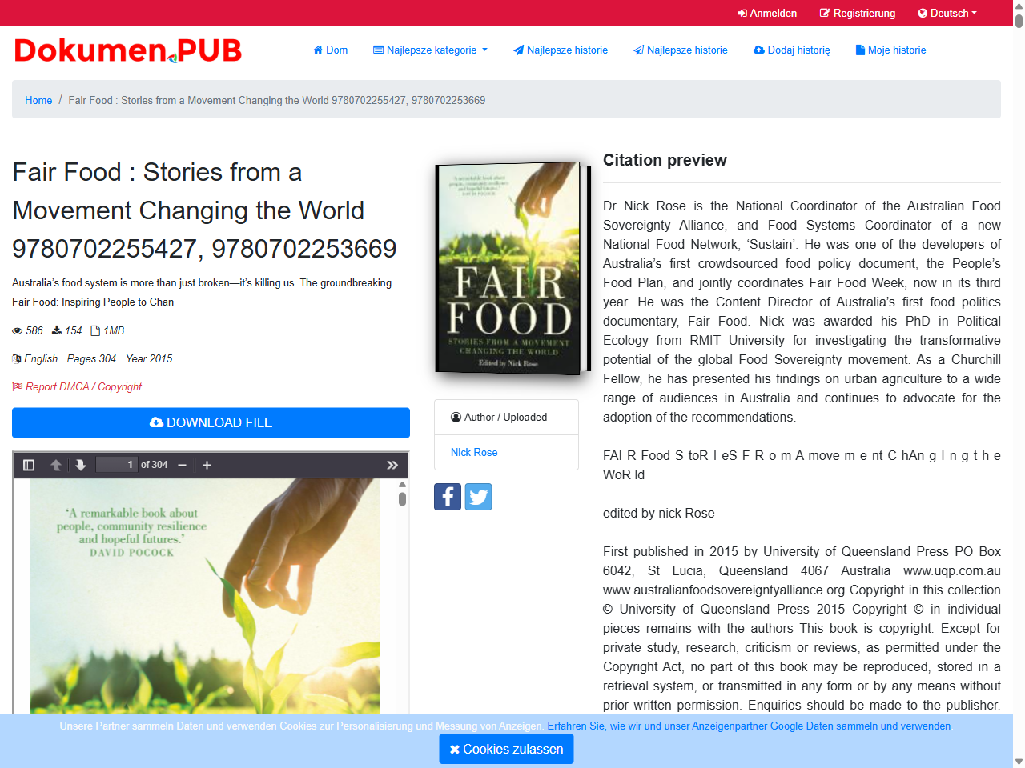This screenshot has width=1025, height=768.
Task: Open Dodaj historię nav item
Action: pyautogui.click(x=792, y=50)
